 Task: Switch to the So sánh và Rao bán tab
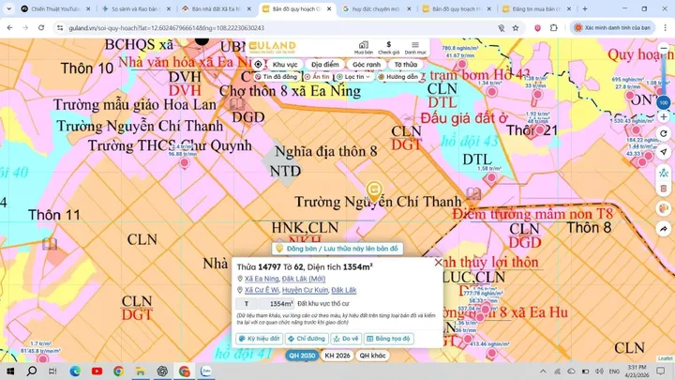[135, 8]
